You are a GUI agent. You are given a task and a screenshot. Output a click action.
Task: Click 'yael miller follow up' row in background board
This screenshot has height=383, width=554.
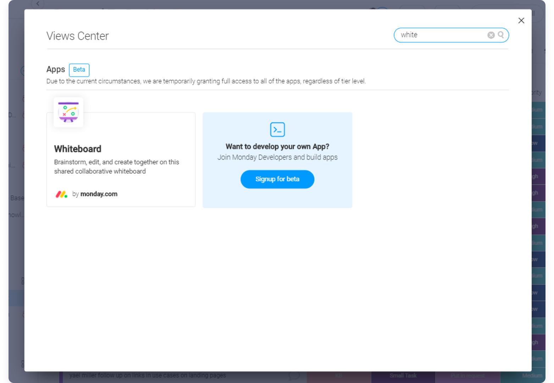(x=148, y=375)
